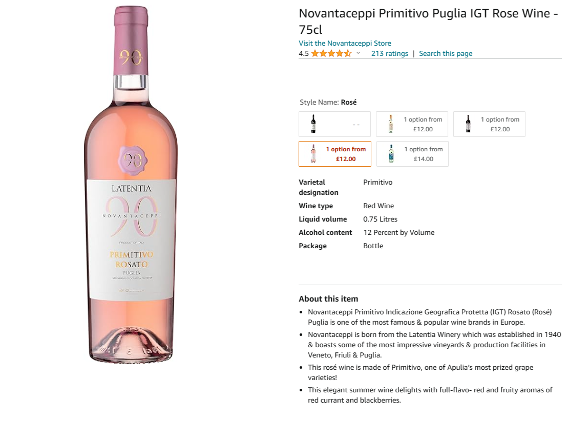Click the 12 Percent by Volume value
The width and height of the screenshot is (569, 438).
(398, 232)
